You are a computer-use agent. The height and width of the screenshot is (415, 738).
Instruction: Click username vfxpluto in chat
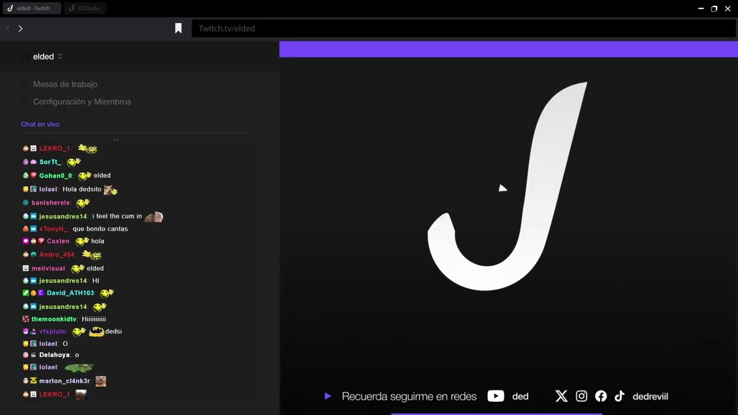[52, 332]
